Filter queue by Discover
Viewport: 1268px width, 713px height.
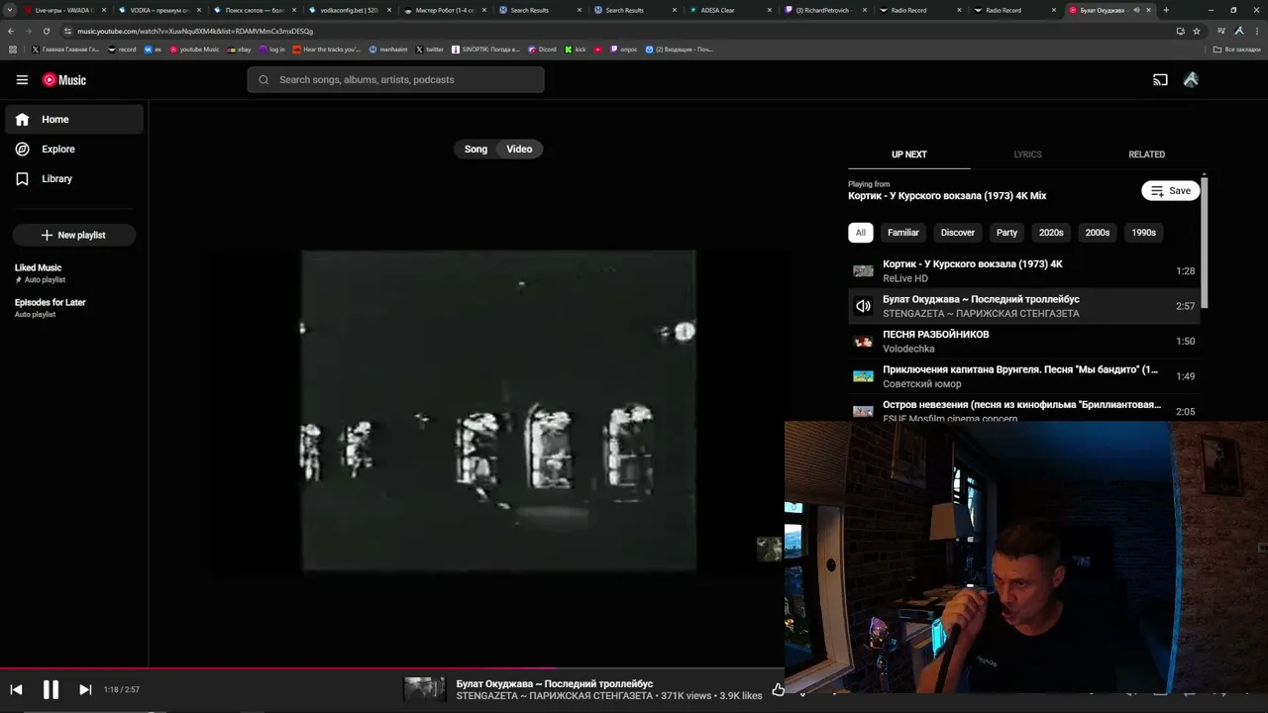[x=957, y=233]
